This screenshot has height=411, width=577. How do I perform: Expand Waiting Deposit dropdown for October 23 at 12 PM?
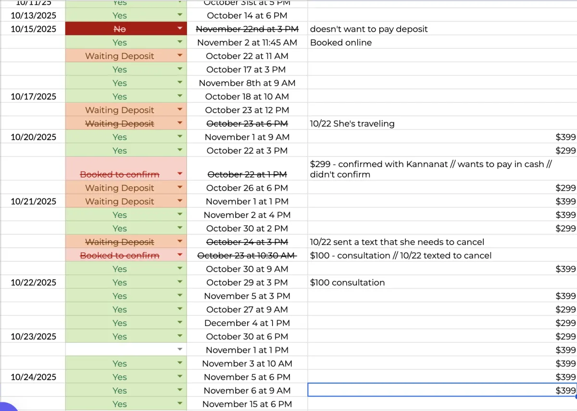(x=180, y=110)
